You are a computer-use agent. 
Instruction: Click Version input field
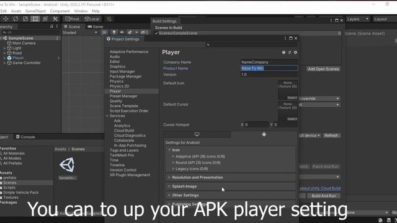pyautogui.click(x=269, y=74)
